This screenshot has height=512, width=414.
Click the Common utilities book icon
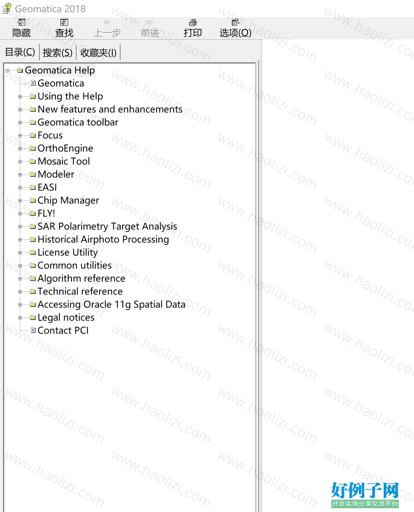pos(33,266)
